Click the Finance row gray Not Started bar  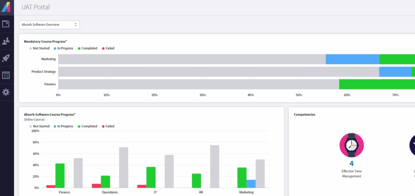click(199, 84)
